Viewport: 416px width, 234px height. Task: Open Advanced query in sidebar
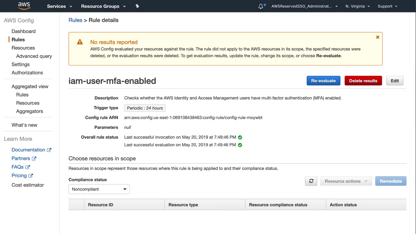point(34,56)
